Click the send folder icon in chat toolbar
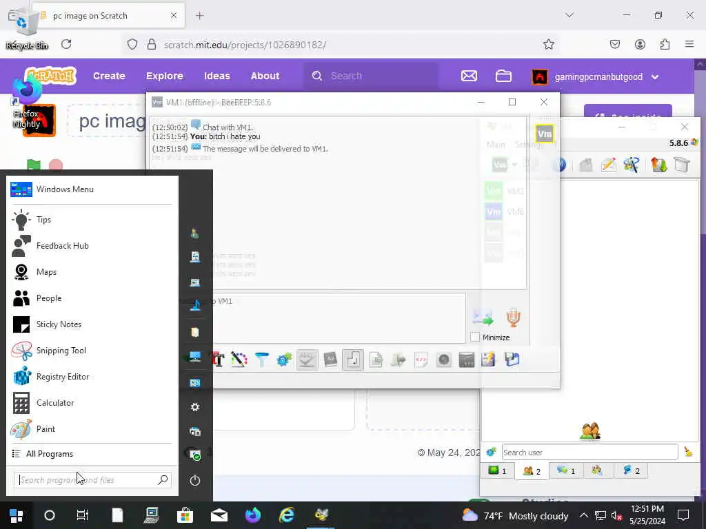Screen dimensions: 706x529 pyautogui.click(x=398, y=360)
